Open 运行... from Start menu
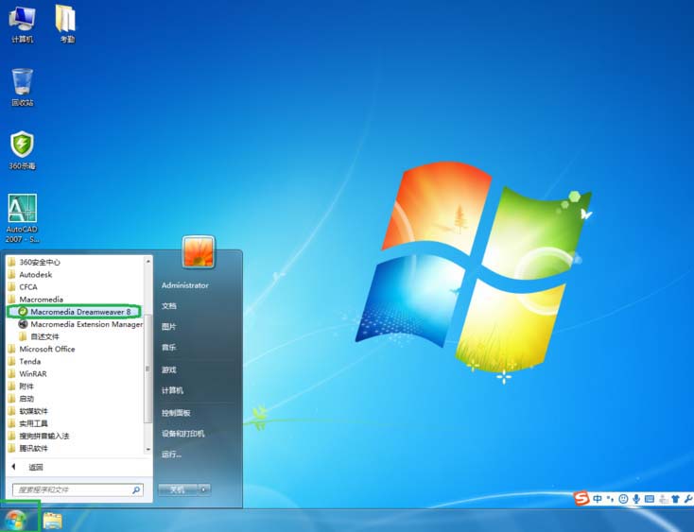Screen dimensions: 694x532 coord(171,455)
